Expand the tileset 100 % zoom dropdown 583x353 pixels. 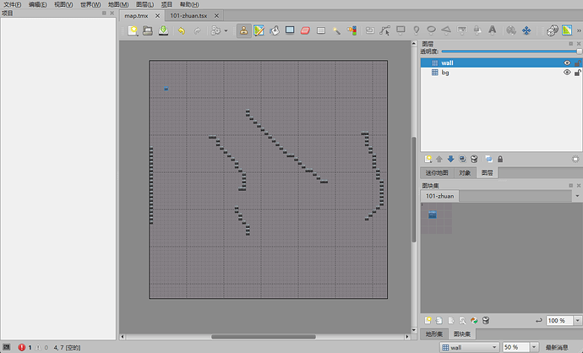point(577,320)
